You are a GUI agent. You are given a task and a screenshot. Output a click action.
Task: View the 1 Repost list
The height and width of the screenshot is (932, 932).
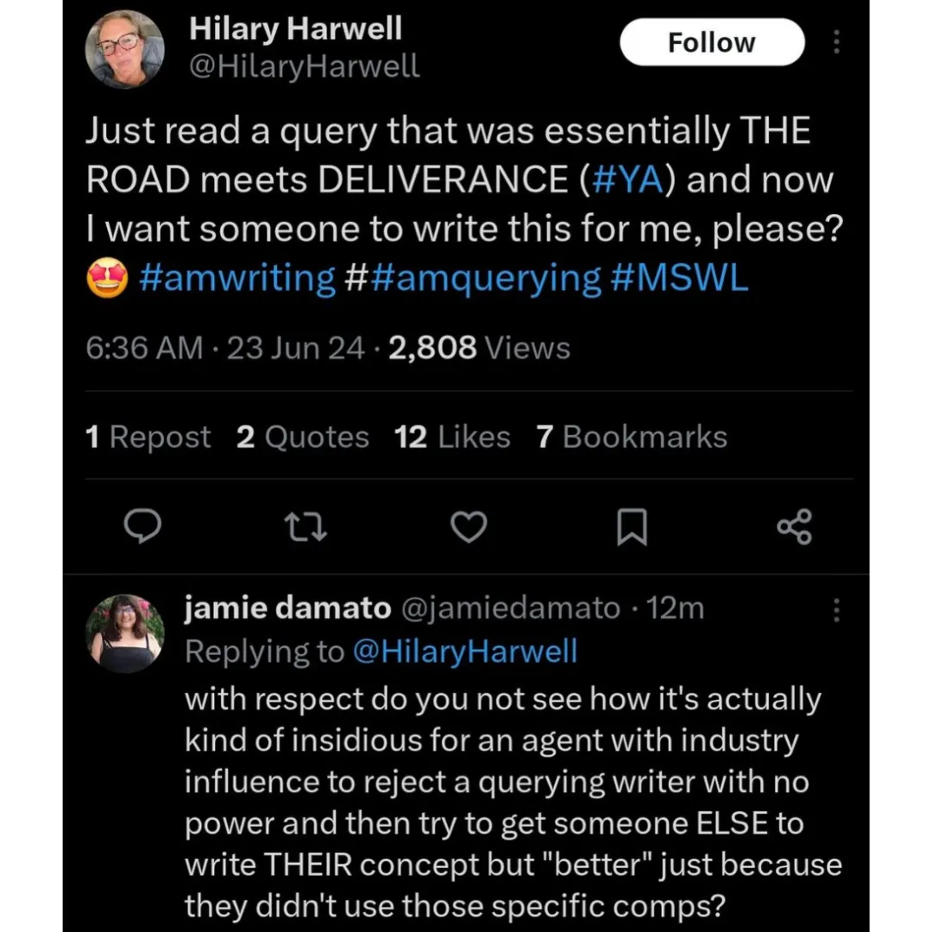click(148, 437)
